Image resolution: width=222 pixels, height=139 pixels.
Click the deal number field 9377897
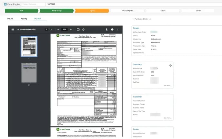[134, 4]
